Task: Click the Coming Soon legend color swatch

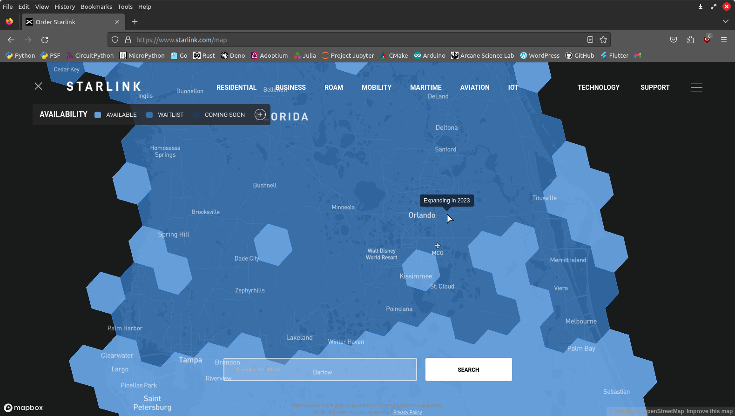Action: 196,115
